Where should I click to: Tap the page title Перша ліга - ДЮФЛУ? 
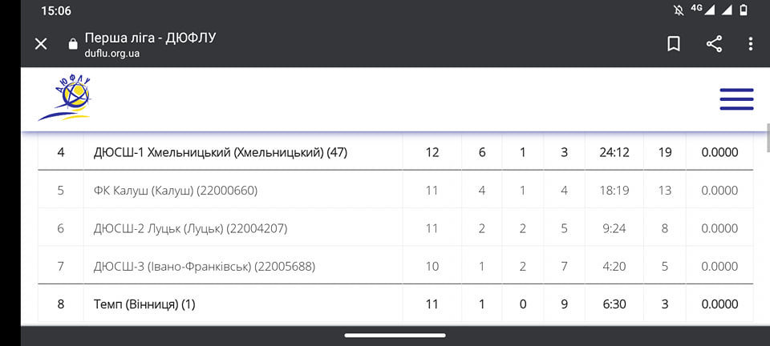click(151, 38)
